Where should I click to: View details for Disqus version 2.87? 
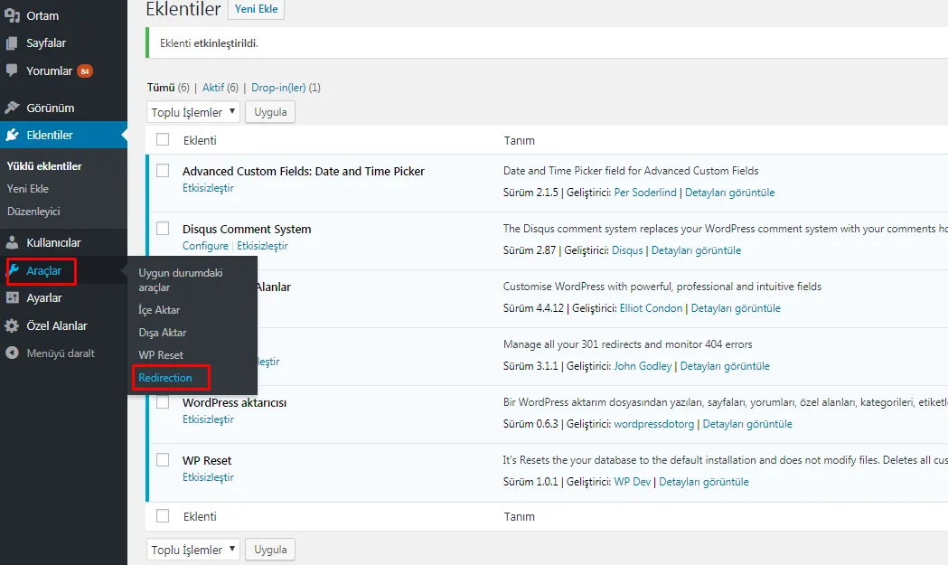[x=696, y=250]
